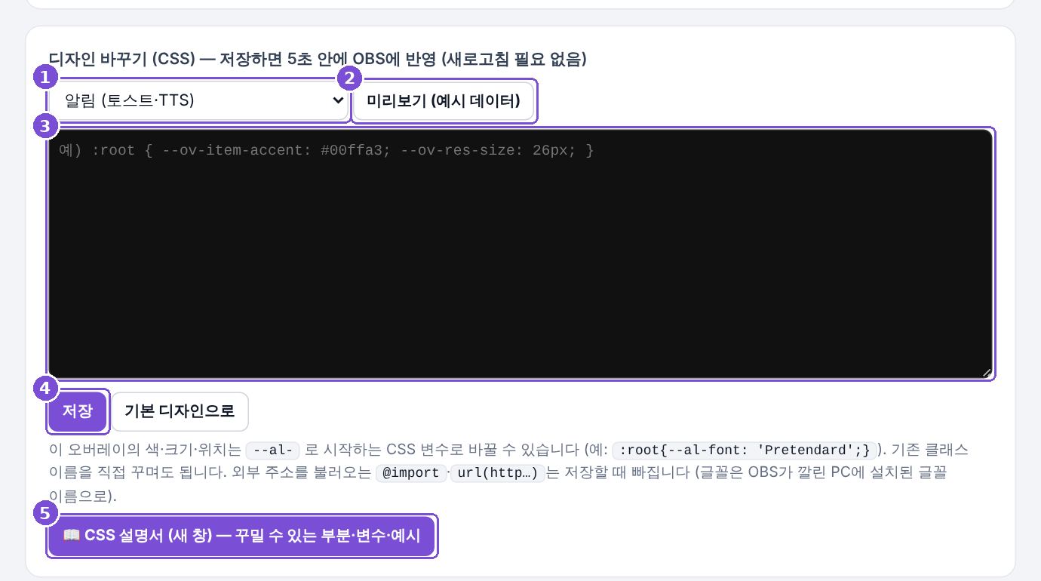The height and width of the screenshot is (581, 1041).
Task: Open the CSS 설명서 (새 창) guide
Action: (x=241, y=536)
